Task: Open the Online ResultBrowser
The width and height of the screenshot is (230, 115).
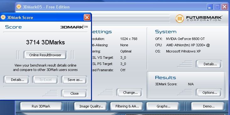Action: [x=45, y=55]
